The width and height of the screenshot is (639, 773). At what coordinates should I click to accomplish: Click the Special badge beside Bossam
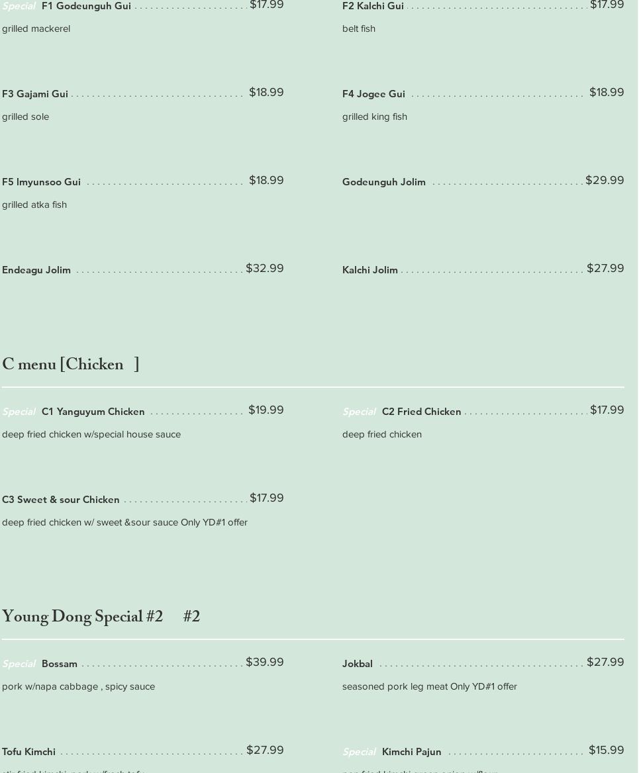pyautogui.click(x=19, y=664)
